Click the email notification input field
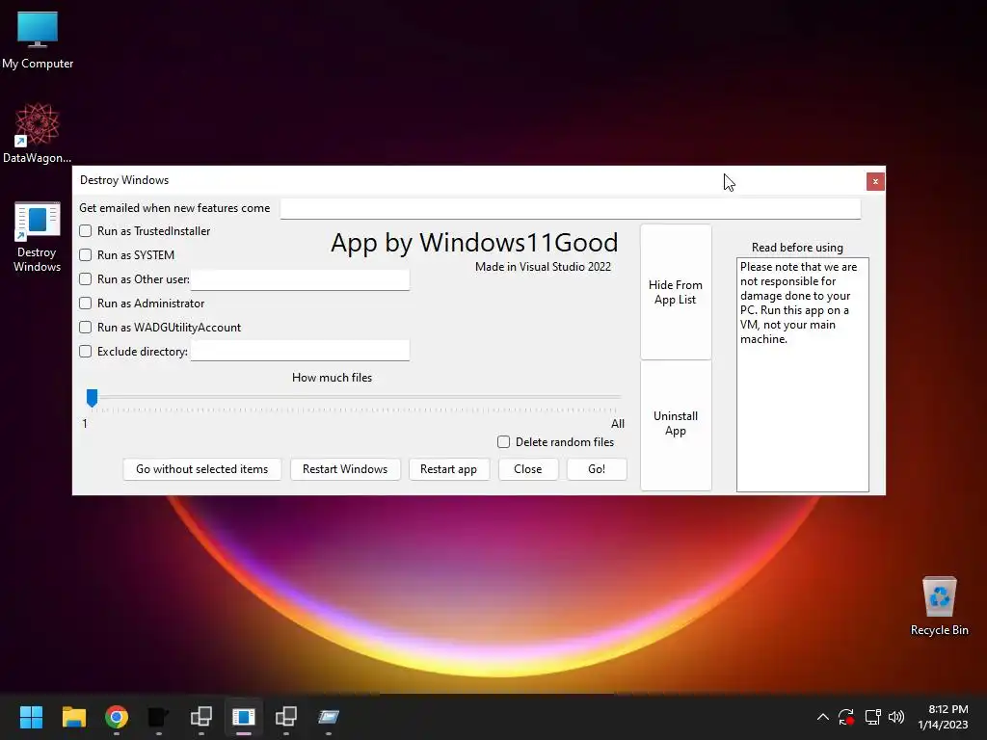 click(571, 208)
